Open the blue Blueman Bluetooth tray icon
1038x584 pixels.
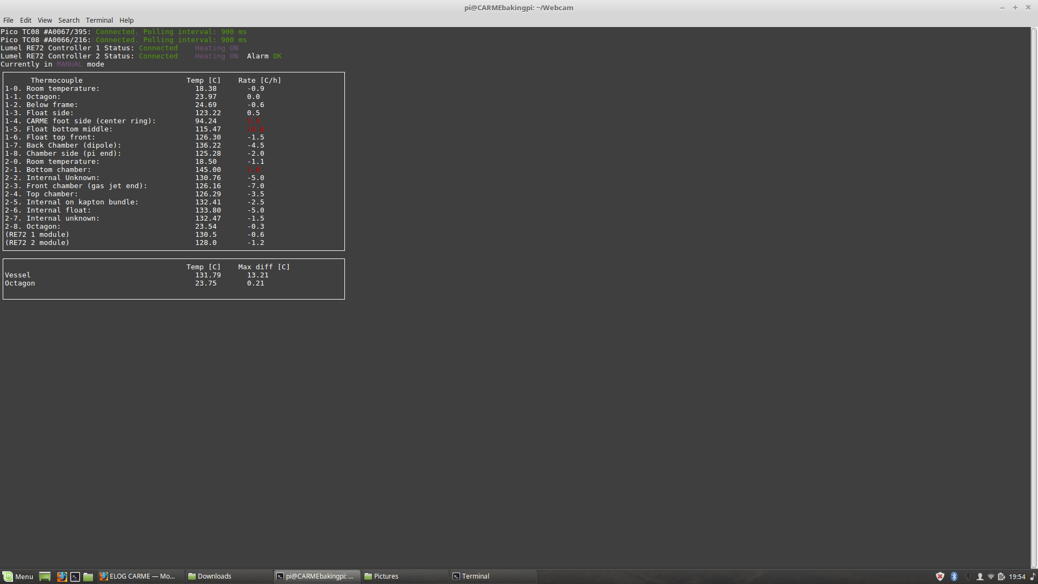[x=954, y=576]
